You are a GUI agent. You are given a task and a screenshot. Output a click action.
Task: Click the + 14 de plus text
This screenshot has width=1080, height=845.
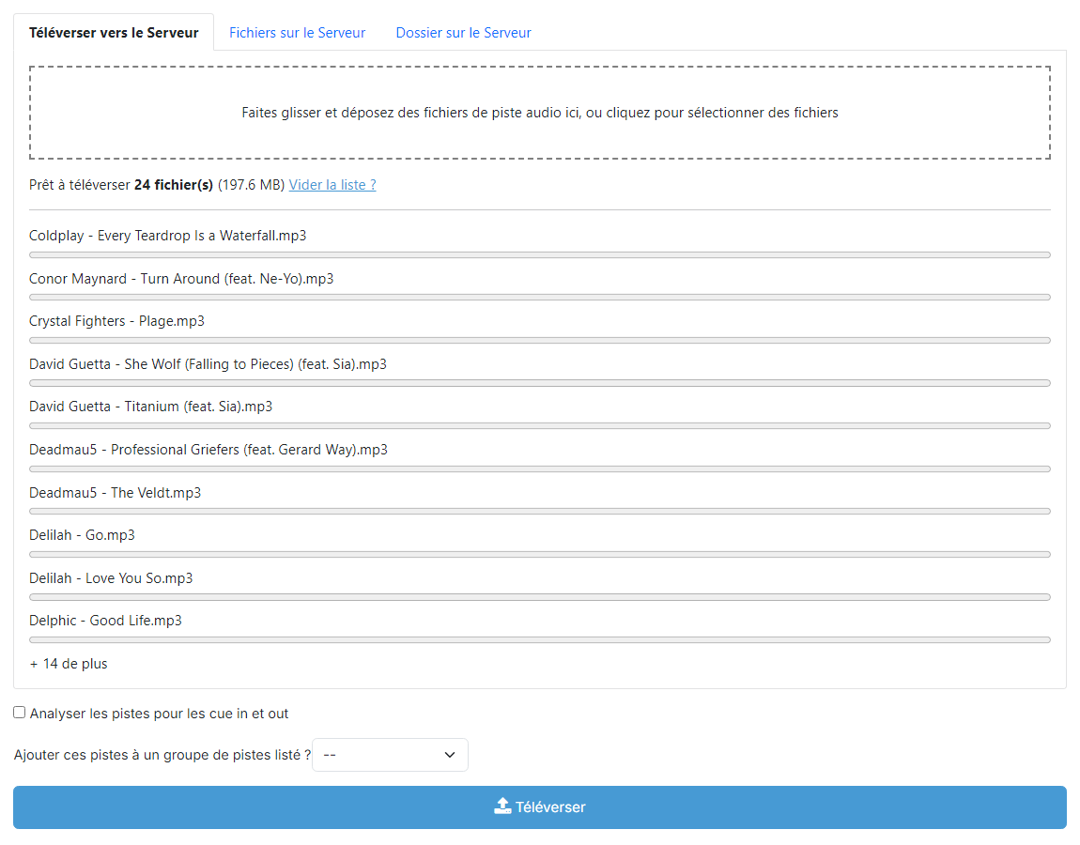69,664
